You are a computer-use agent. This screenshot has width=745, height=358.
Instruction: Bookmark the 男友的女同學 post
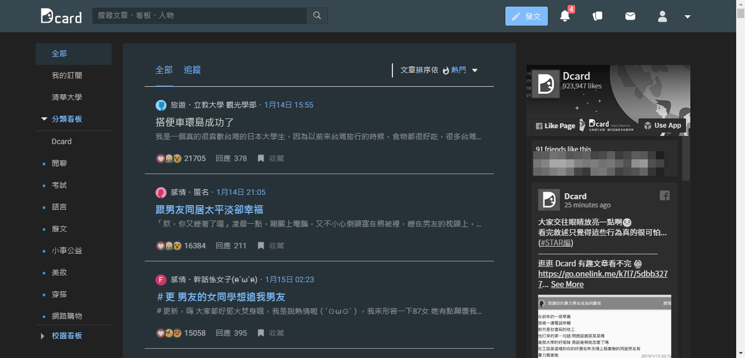tap(271, 333)
